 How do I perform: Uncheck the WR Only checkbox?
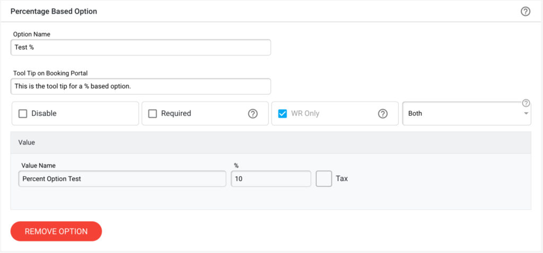[283, 113]
